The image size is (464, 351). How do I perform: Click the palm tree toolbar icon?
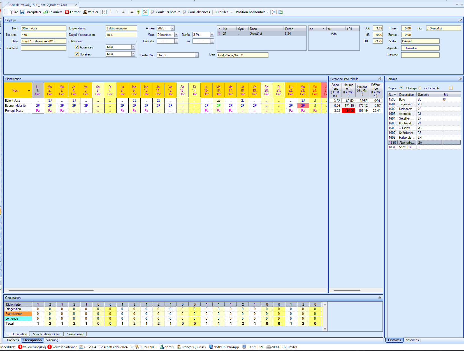(x=138, y=12)
